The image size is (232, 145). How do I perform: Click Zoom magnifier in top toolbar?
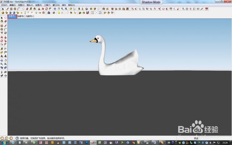click(62, 9)
